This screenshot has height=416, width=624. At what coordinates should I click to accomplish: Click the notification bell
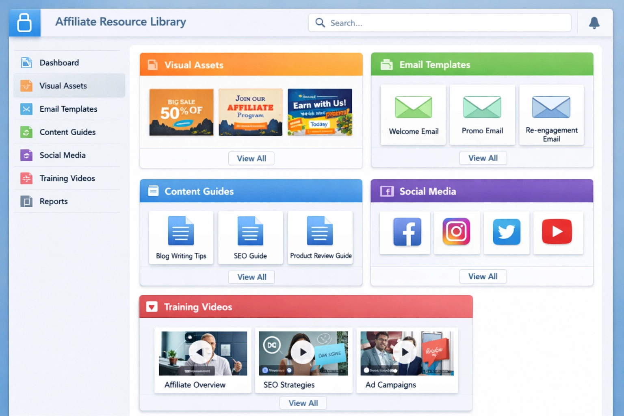pyautogui.click(x=594, y=23)
